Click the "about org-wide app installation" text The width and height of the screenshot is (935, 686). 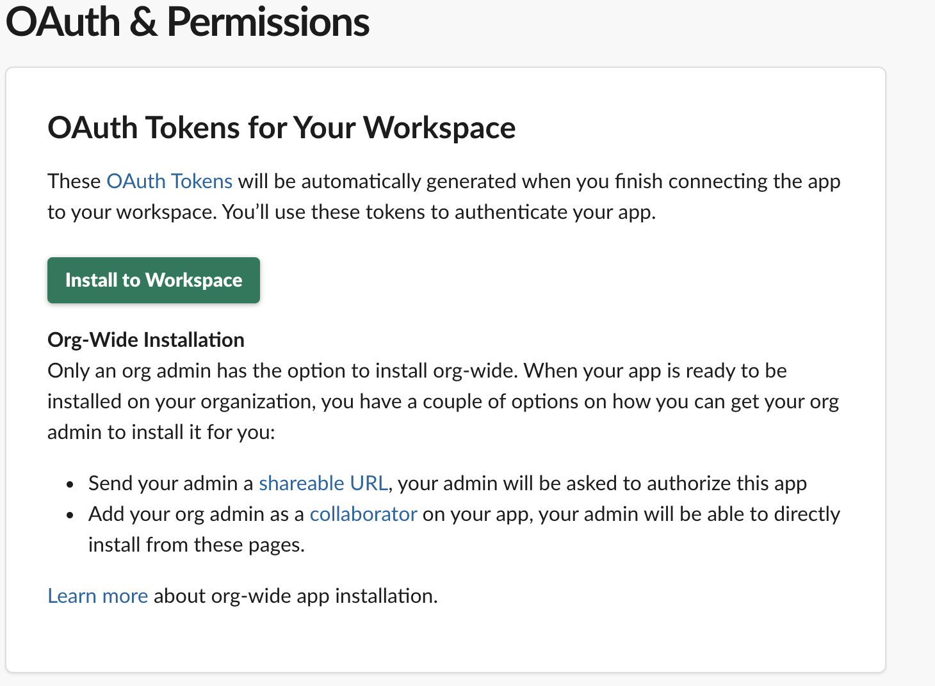pyautogui.click(x=295, y=596)
